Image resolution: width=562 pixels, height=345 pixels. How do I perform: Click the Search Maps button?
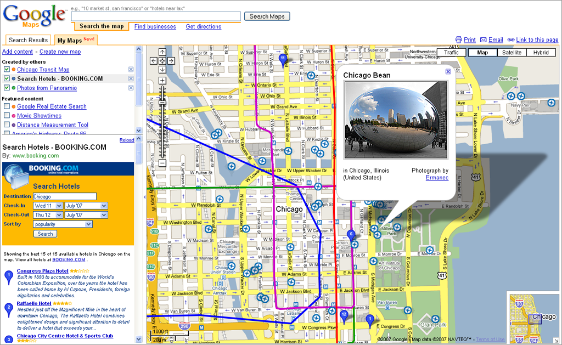coord(267,16)
